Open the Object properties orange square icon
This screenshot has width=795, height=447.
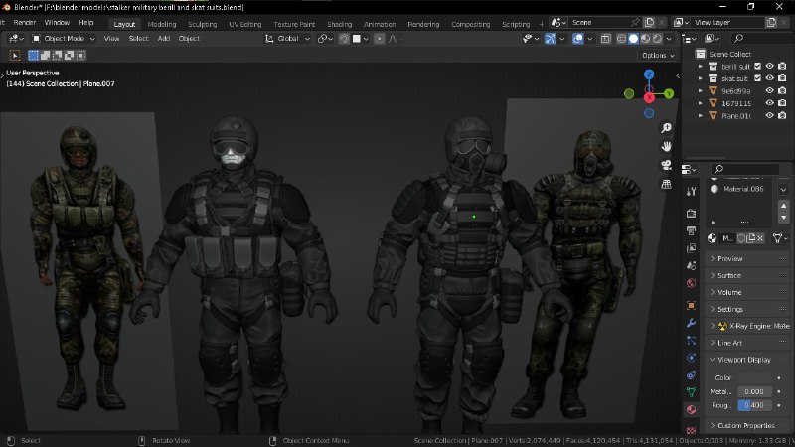coord(691,306)
